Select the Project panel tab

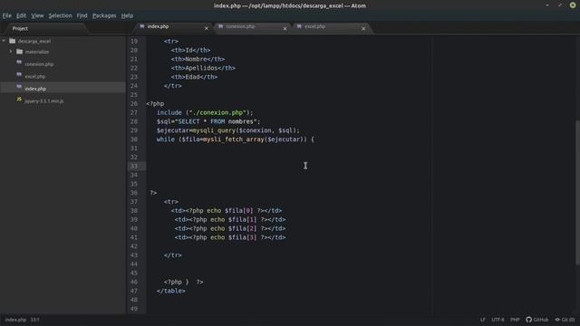pos(20,28)
